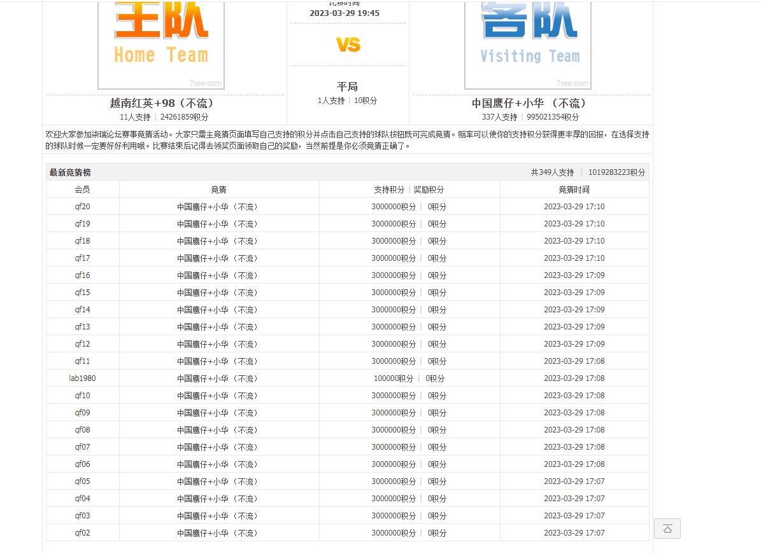761x554 pixels.
Task: Open member lab1980's profile link
Action: coord(82,378)
